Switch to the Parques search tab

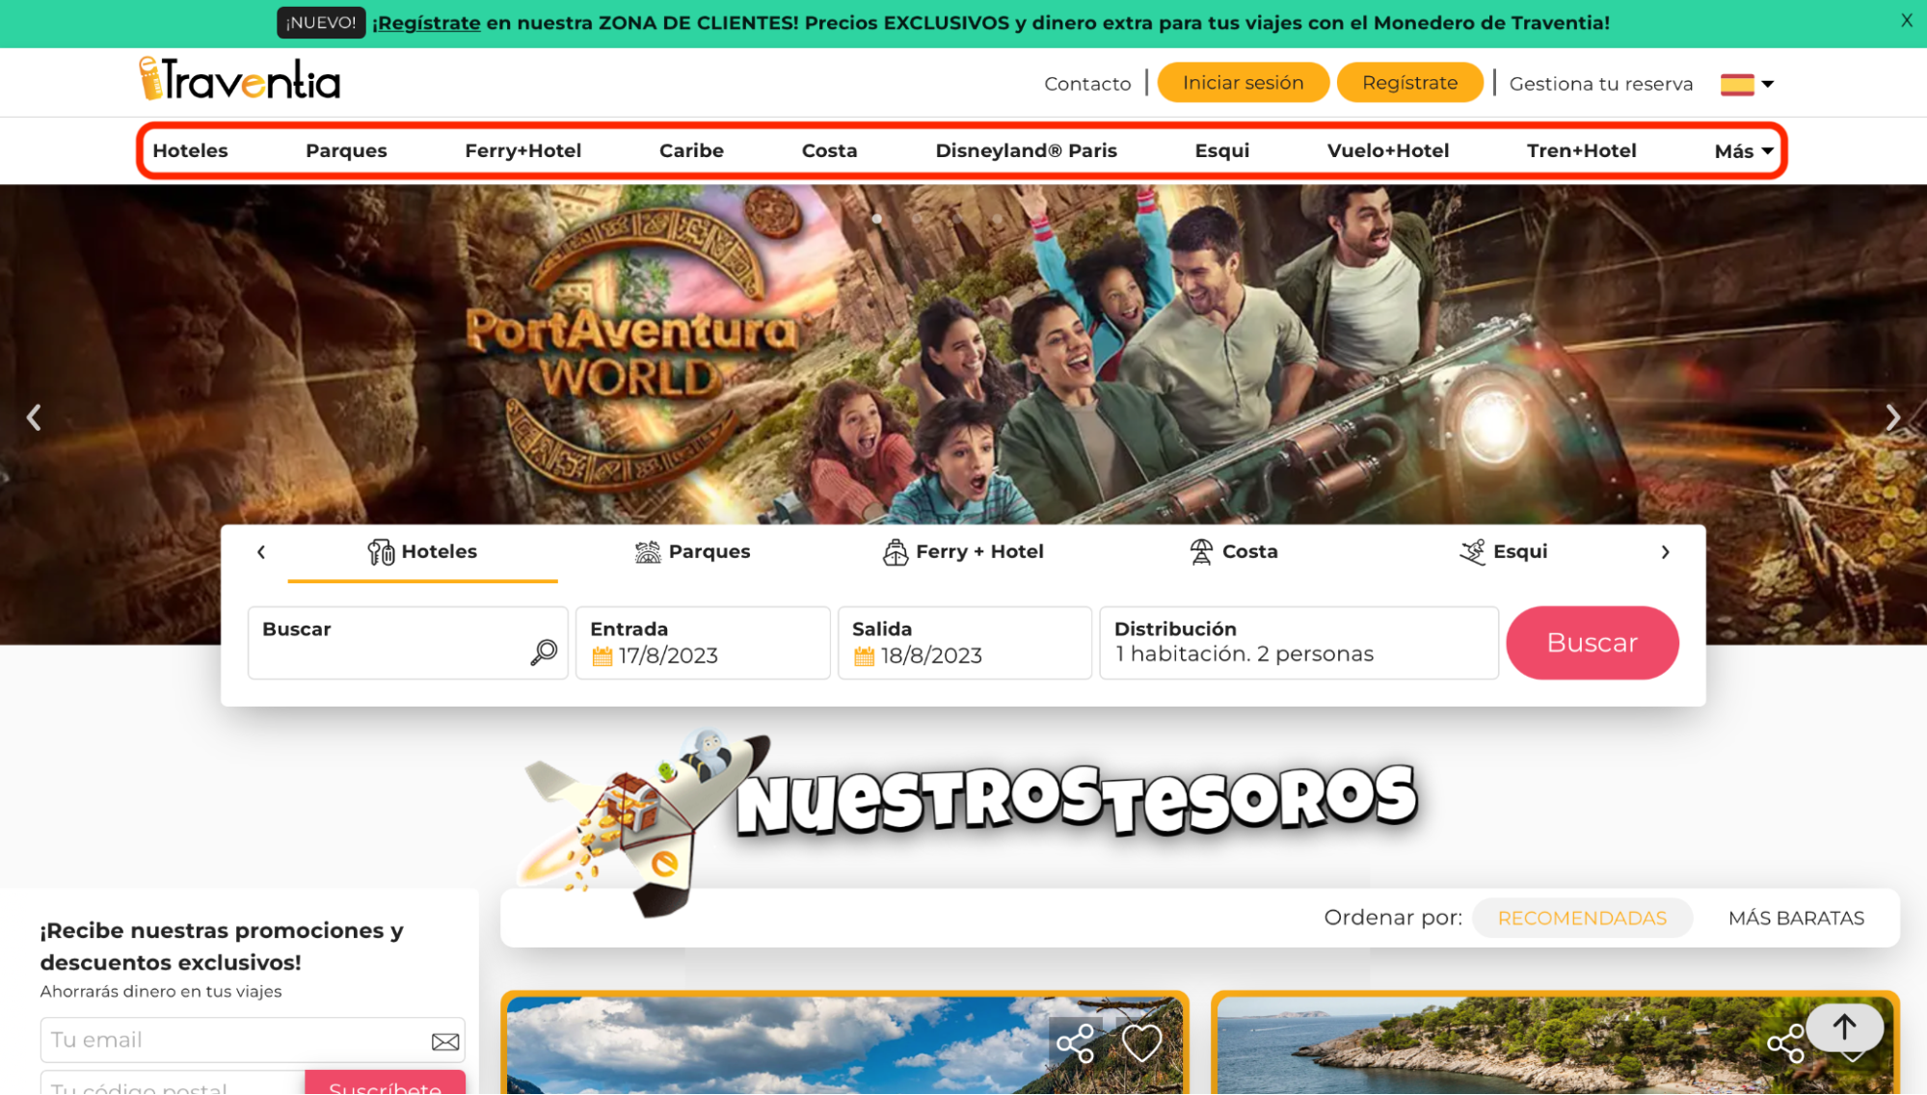[692, 552]
